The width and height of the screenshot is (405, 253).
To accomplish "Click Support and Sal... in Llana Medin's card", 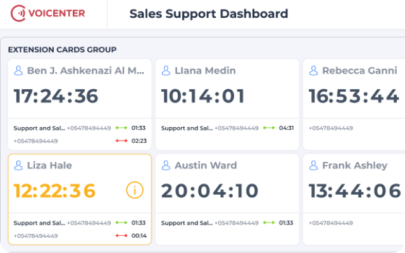I will point(187,128).
